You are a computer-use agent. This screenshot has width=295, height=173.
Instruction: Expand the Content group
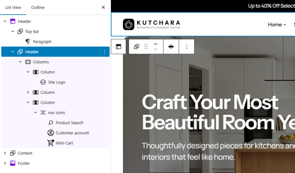pyautogui.click(x=5, y=153)
